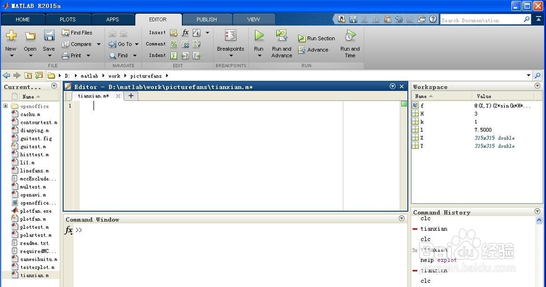Click the Uncomment icon
The width and height of the screenshot is (546, 287).
[x=185, y=44]
